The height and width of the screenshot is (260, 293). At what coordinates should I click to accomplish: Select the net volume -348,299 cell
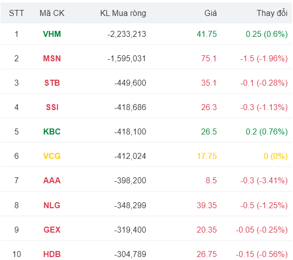pos(130,206)
